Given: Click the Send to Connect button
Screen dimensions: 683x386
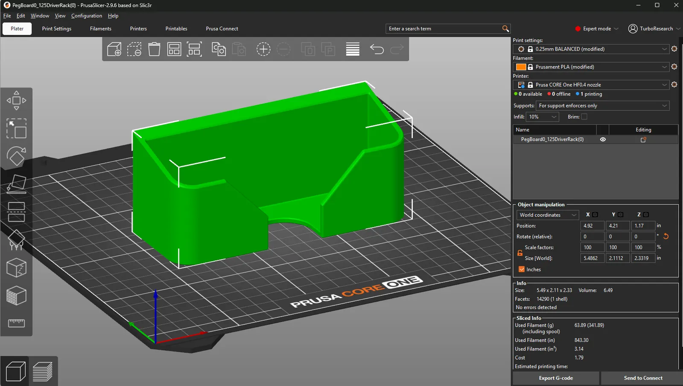Looking at the screenshot, I should tap(643, 378).
